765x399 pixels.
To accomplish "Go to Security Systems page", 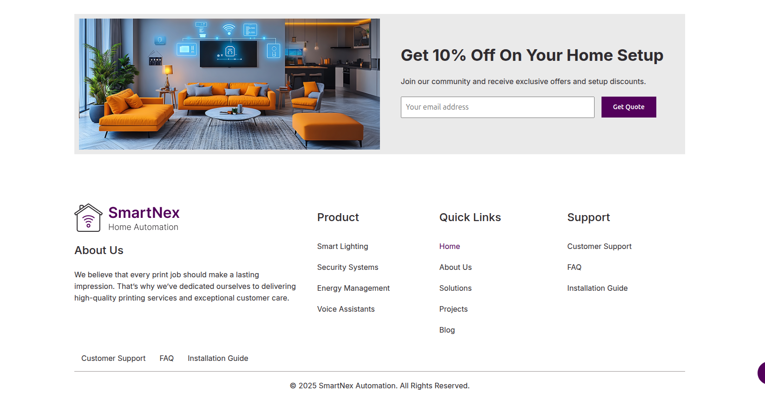I will (347, 268).
